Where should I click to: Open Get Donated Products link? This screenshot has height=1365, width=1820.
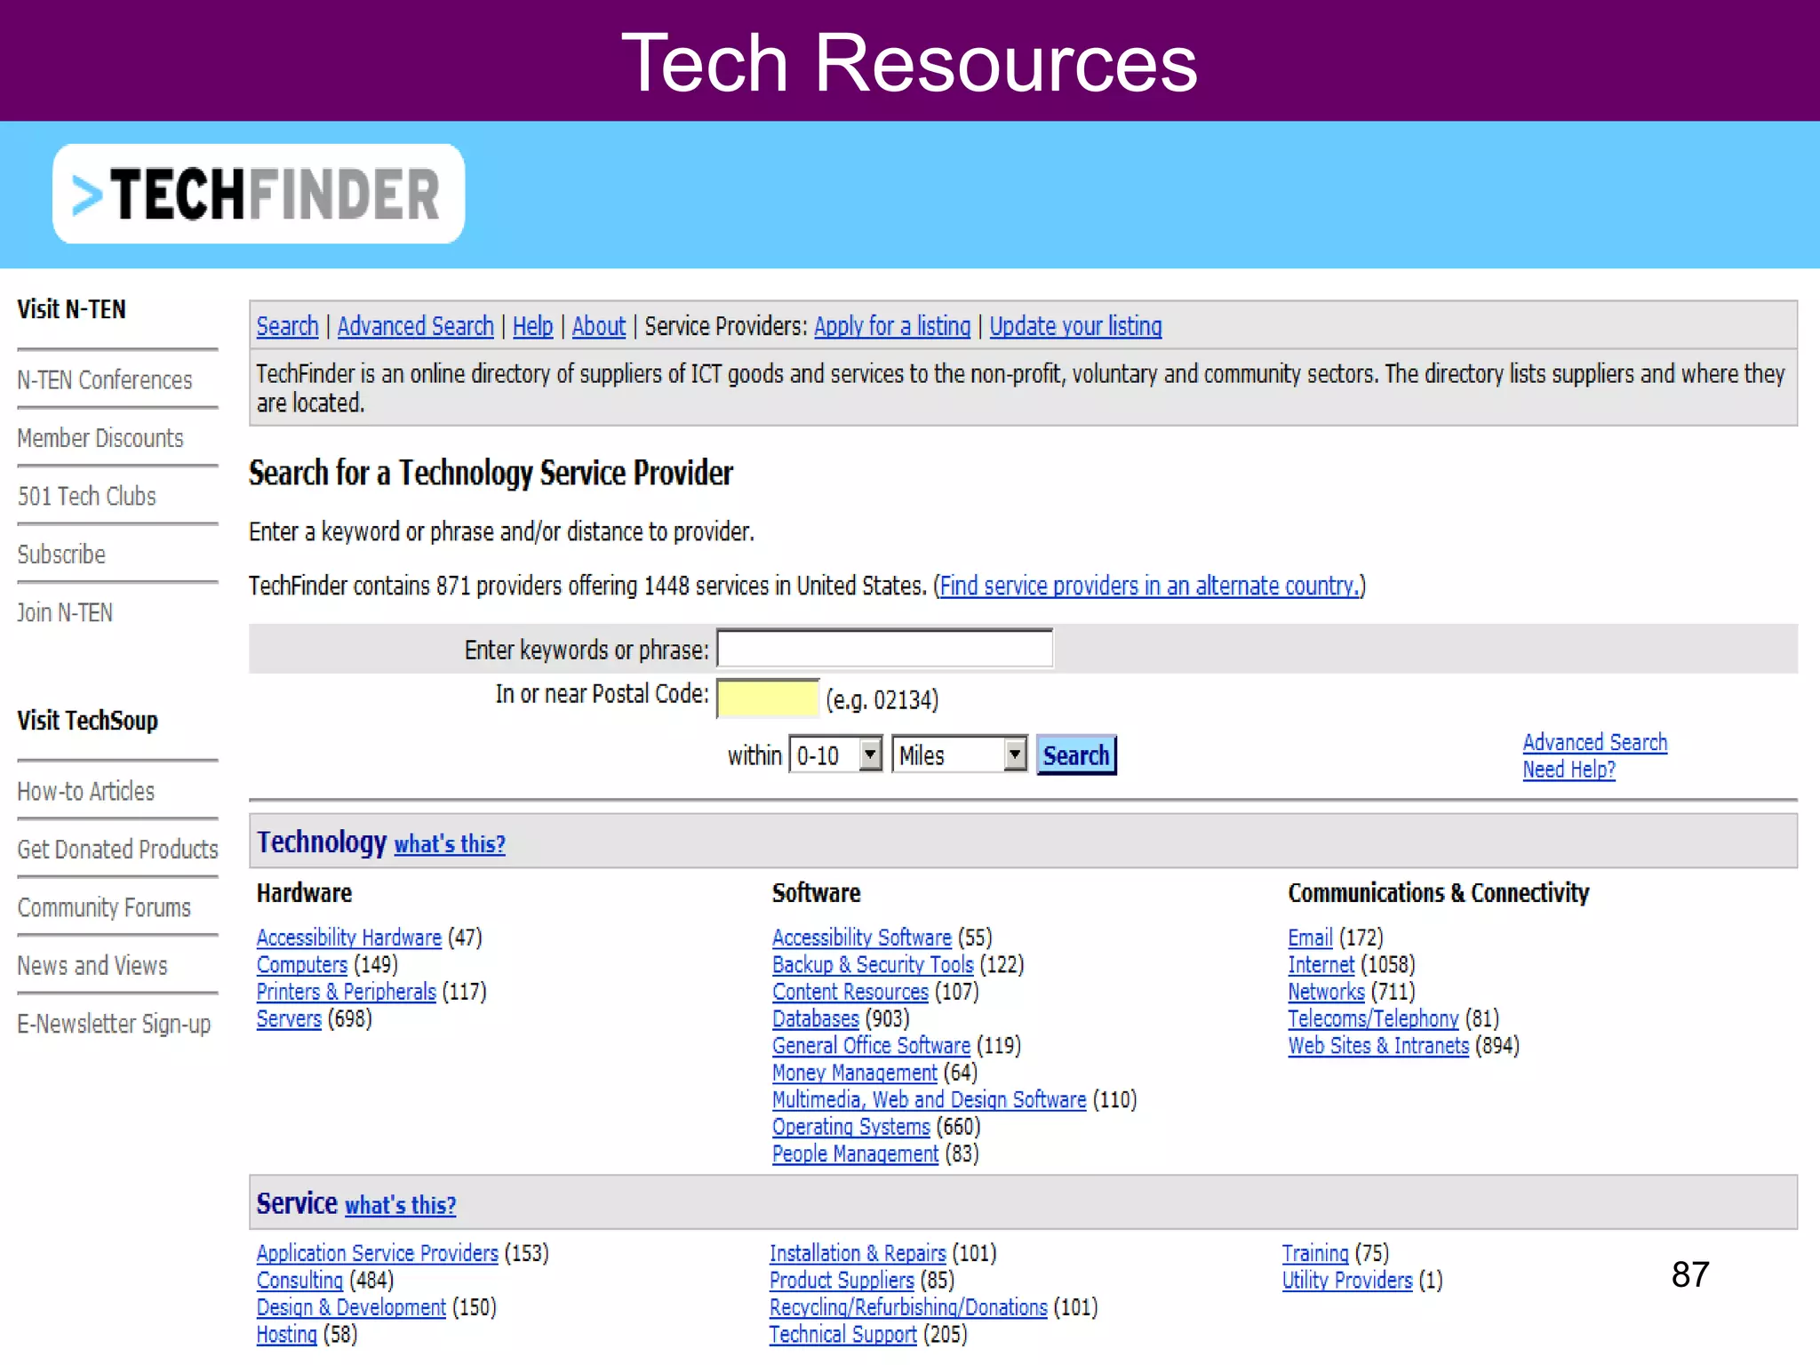pyautogui.click(x=117, y=849)
